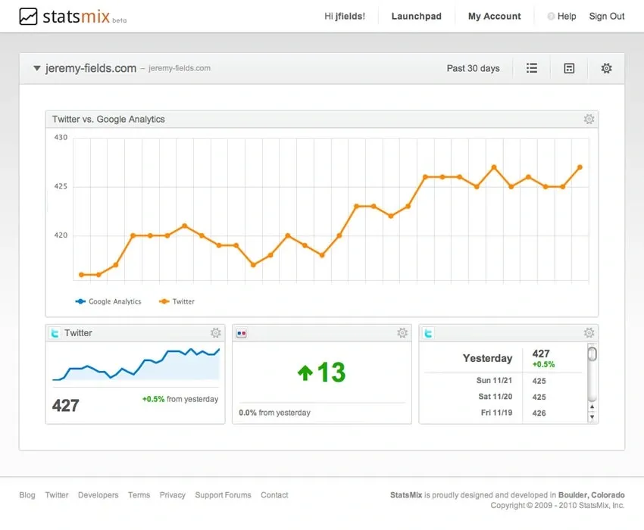Click the last data point on Twitter line

(x=580, y=167)
